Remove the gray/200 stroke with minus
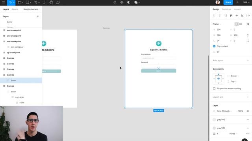The height and width of the screenshot is (141, 252). (x=248, y=128)
